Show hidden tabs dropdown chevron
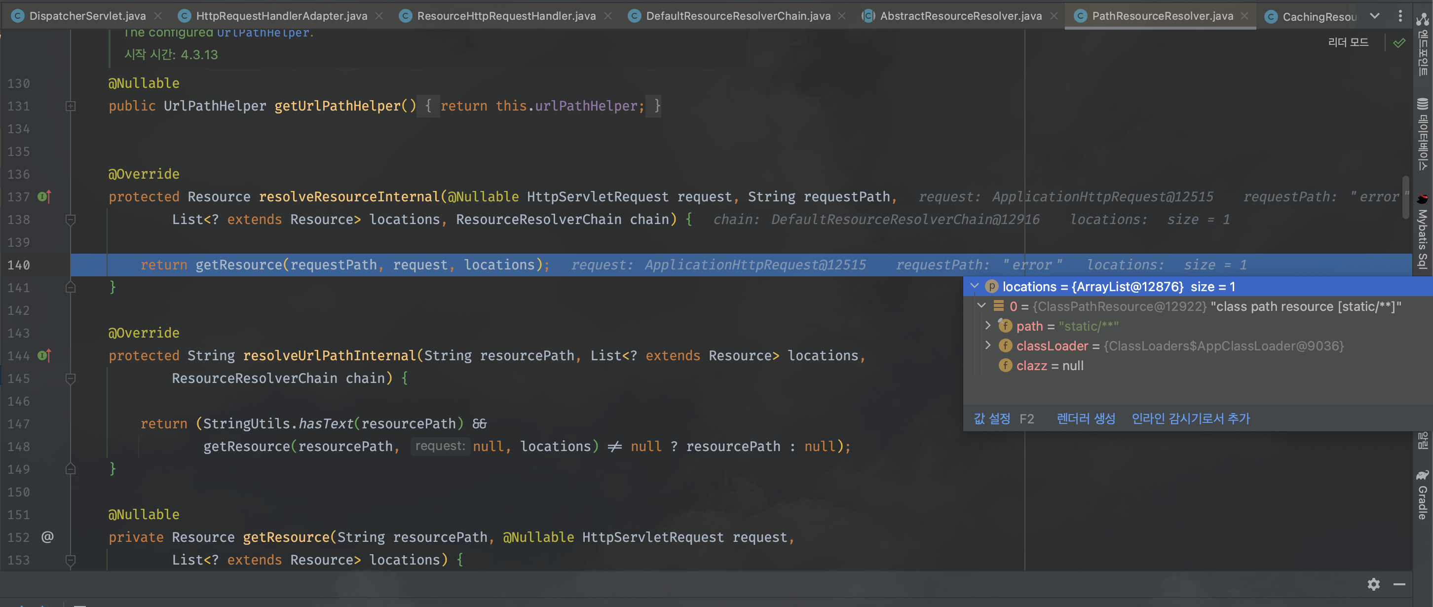The image size is (1433, 607). coord(1375,16)
